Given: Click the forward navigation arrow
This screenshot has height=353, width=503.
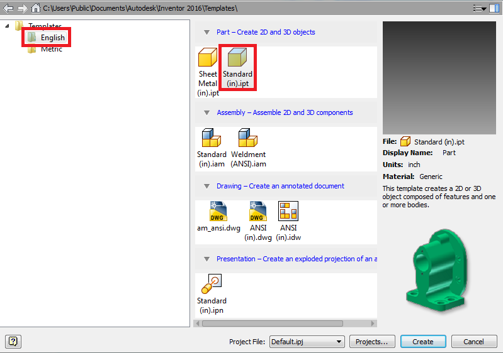Looking at the screenshot, I should [23, 8].
